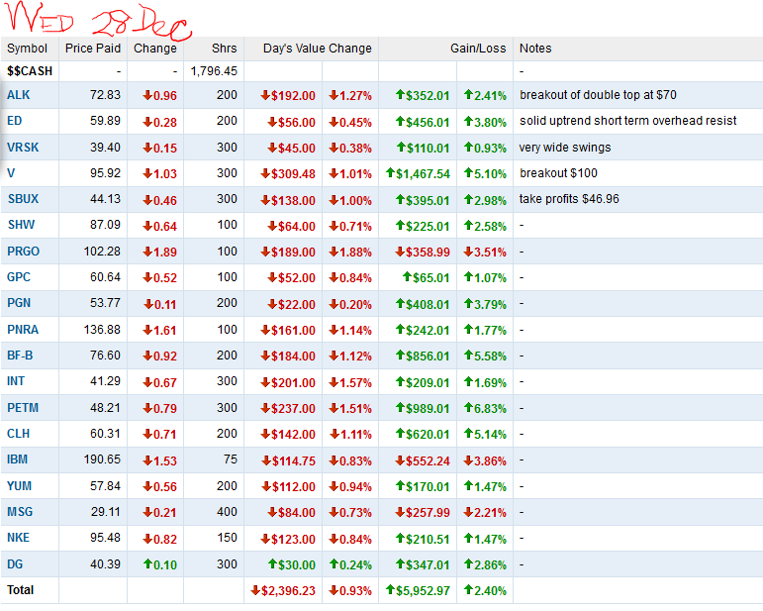Open the SBUX symbol link
763x611 pixels.
[23, 199]
